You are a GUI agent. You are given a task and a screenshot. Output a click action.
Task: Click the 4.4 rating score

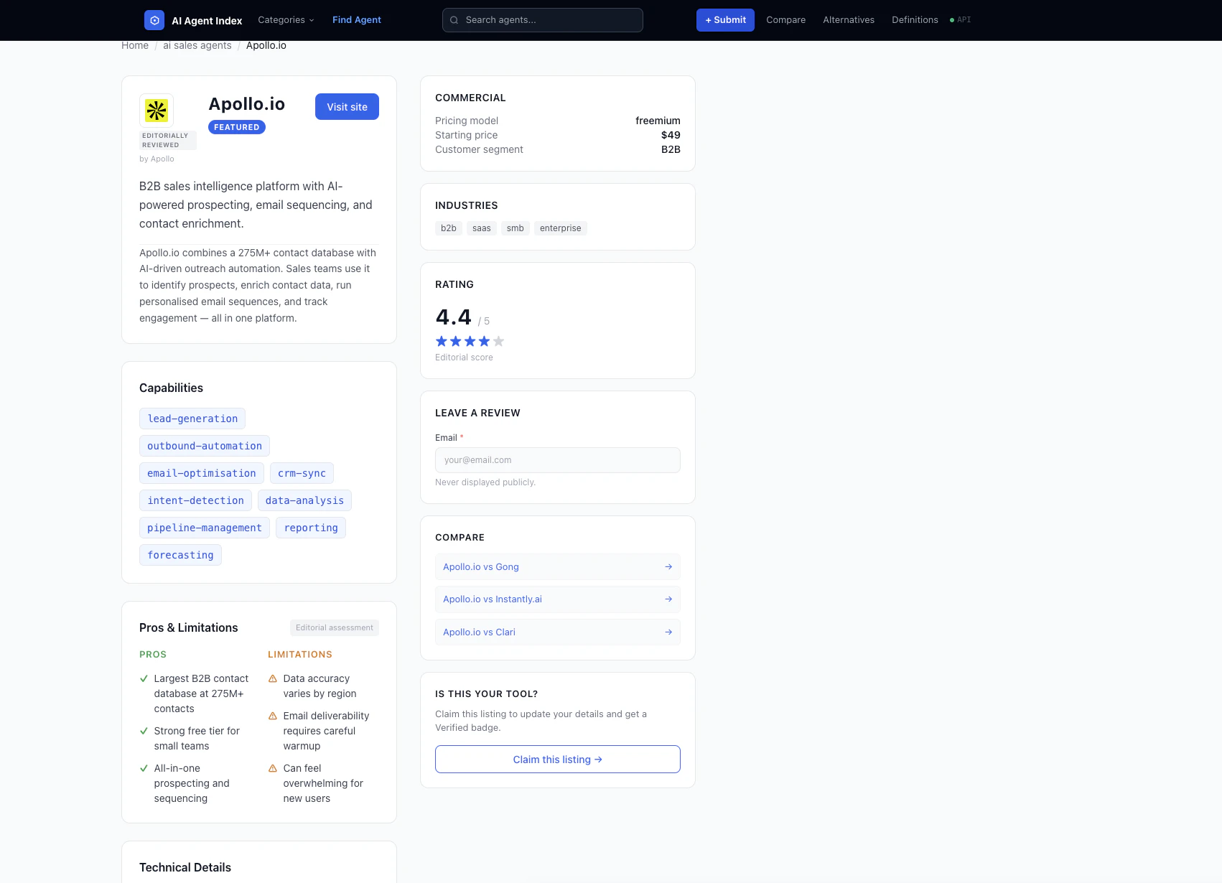click(x=454, y=317)
